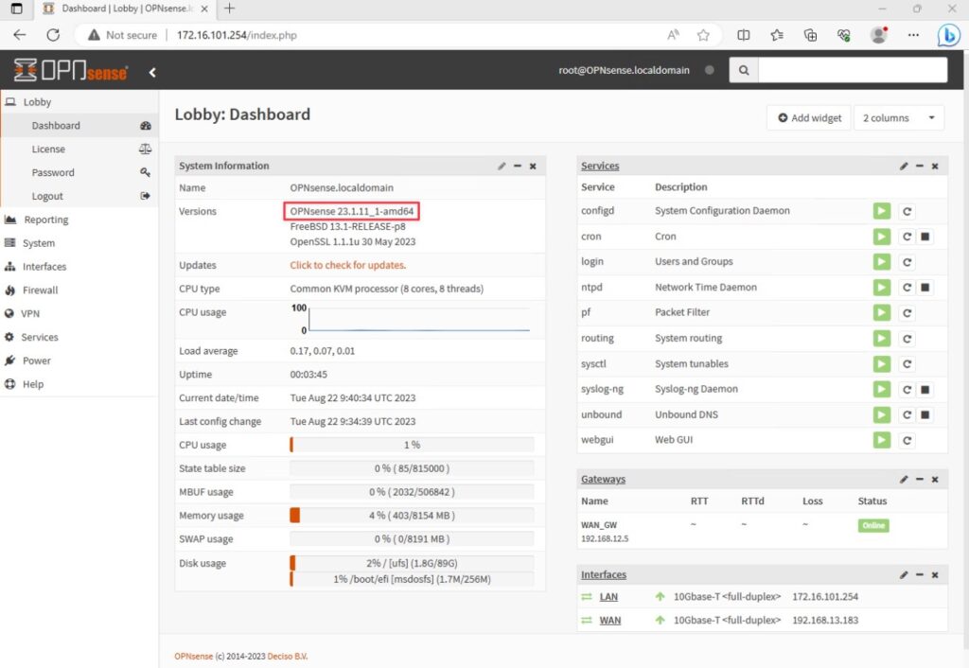Viewport: 969px width, 668px height.
Task: Minimize the System Information widget
Action: [518, 167]
